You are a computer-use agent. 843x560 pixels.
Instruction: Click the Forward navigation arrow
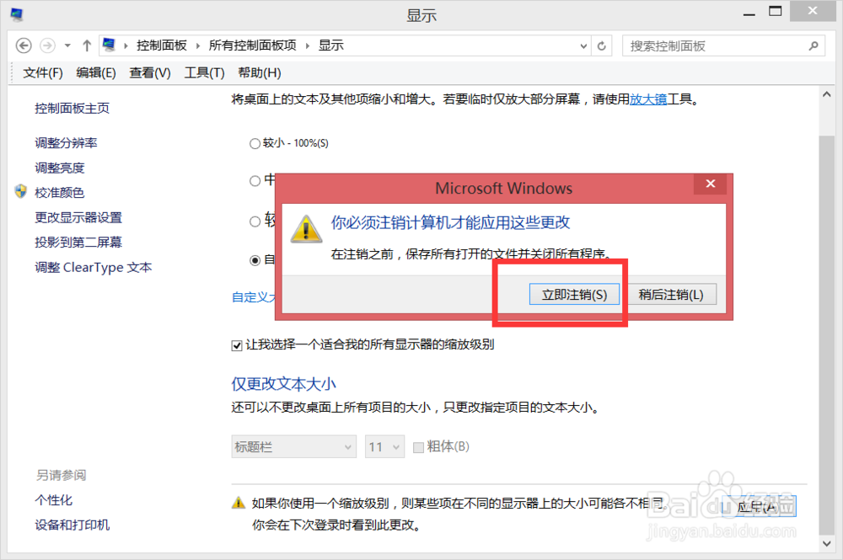[48, 45]
